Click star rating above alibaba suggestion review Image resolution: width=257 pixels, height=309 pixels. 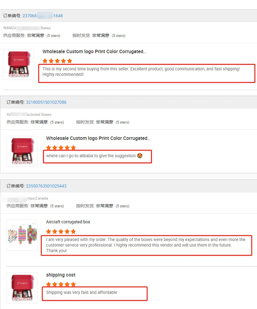point(61,147)
